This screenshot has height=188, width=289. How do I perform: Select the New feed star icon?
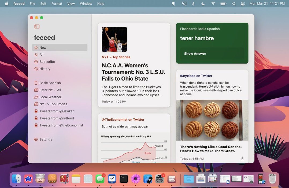tap(36, 48)
